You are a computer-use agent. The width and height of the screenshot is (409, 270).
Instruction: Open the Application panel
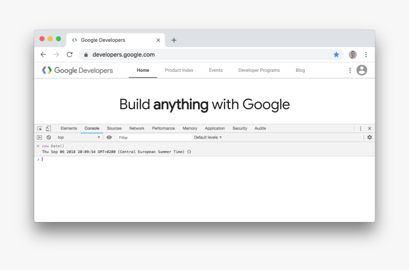pos(214,128)
